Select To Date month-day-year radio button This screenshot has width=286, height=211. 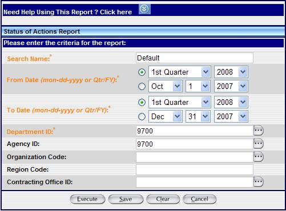click(142, 116)
